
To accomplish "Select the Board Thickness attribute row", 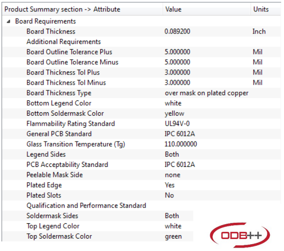I will [x=142, y=32].
